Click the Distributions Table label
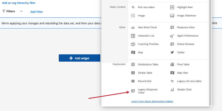Viewport: 222px width, 111px height. click(148, 65)
